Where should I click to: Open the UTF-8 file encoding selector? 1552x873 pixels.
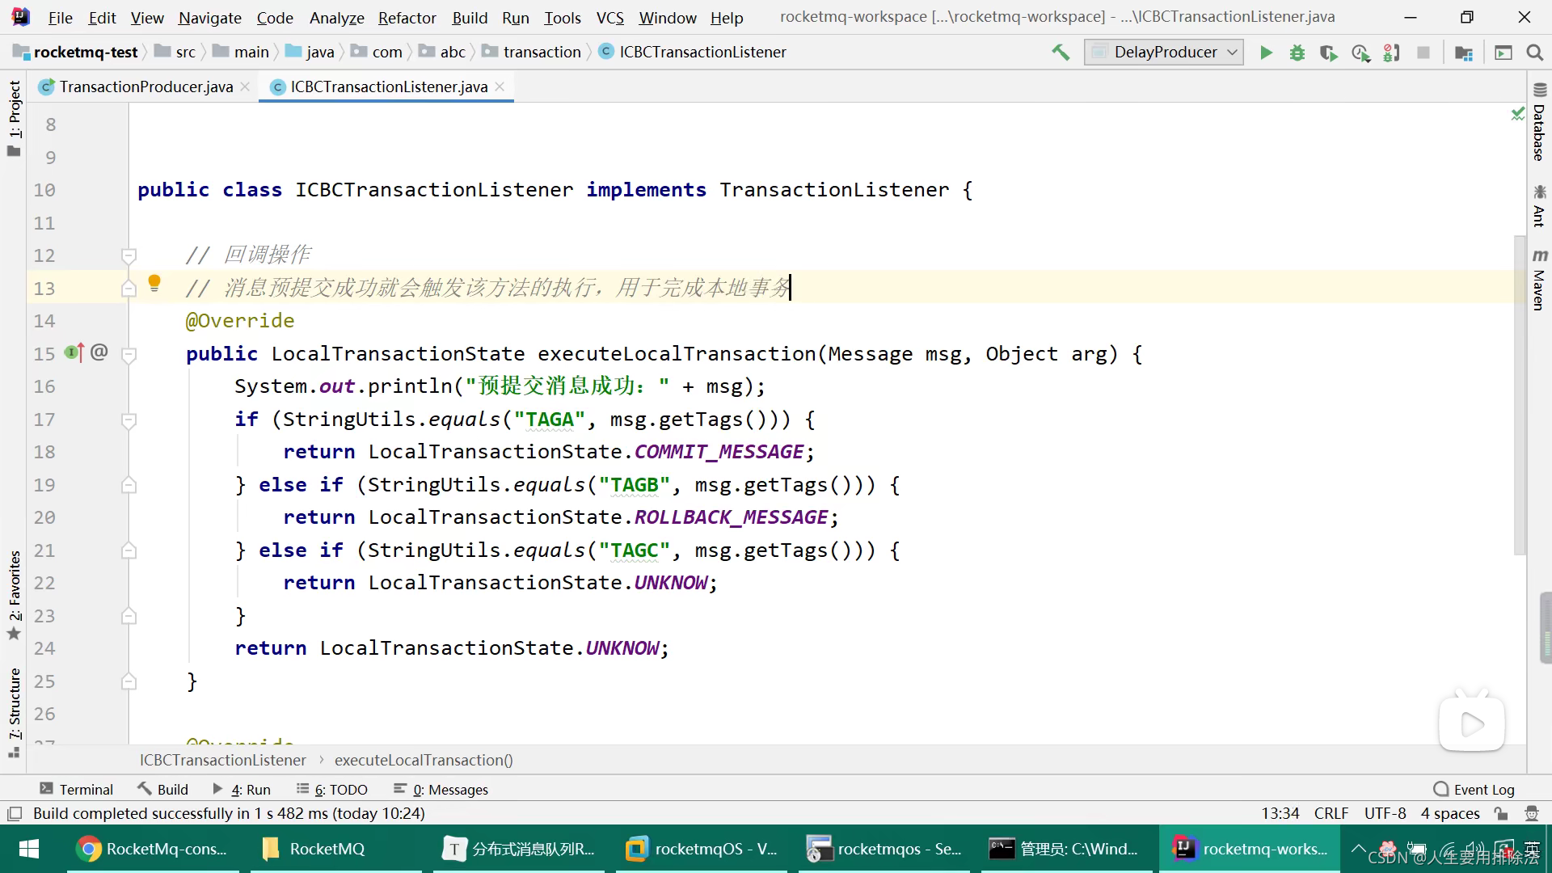tap(1385, 813)
